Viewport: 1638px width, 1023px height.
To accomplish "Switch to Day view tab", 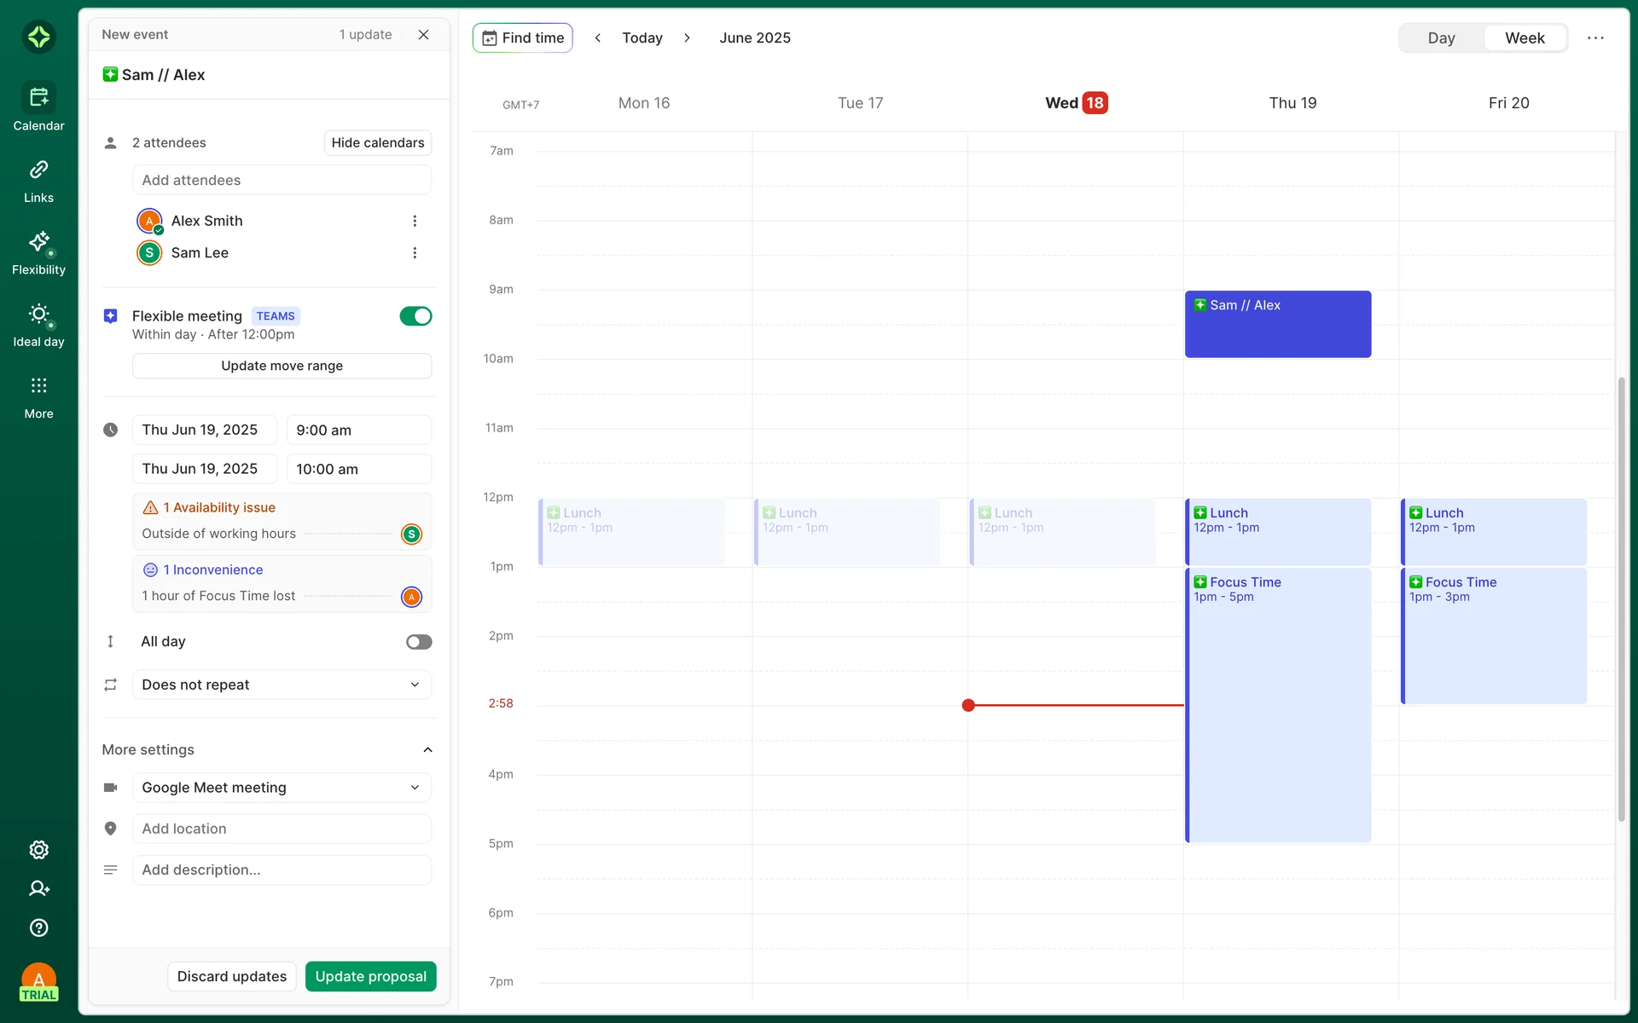I will tap(1441, 38).
